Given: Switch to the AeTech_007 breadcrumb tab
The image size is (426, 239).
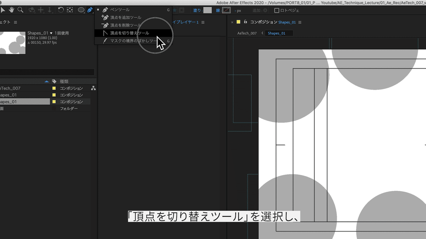Looking at the screenshot, I should 247,33.
